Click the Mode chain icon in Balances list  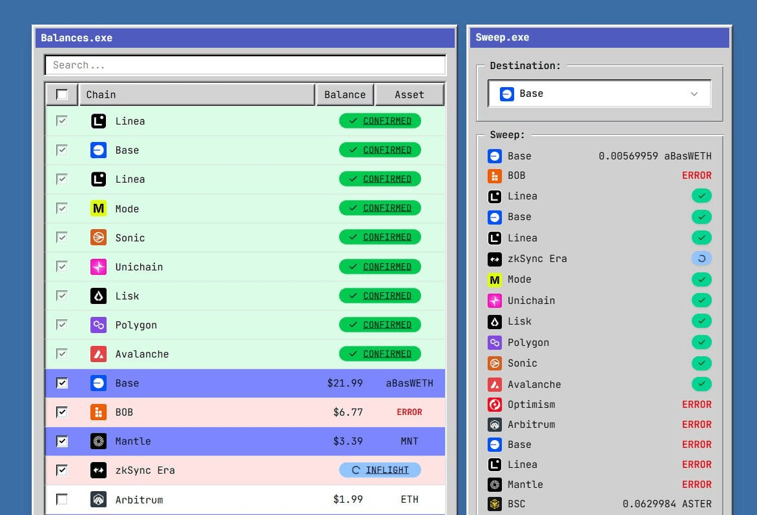click(x=98, y=208)
